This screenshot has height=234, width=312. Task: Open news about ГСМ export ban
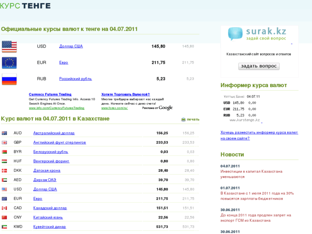tap(256, 218)
